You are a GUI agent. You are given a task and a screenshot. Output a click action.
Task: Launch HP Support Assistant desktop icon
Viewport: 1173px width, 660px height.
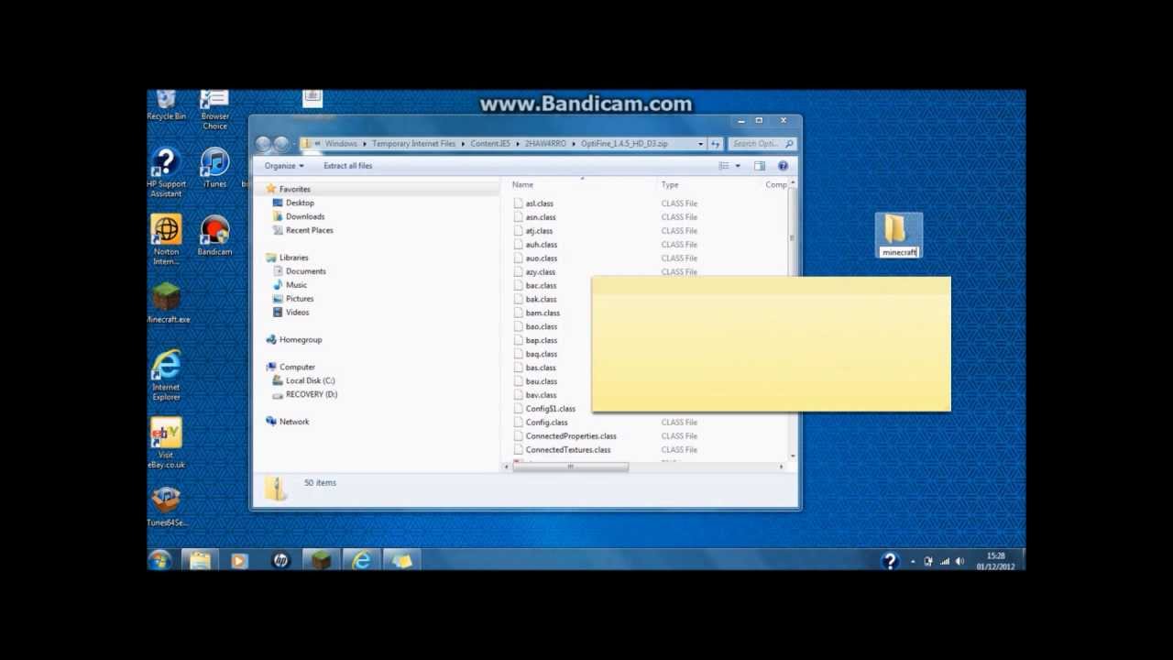166,173
